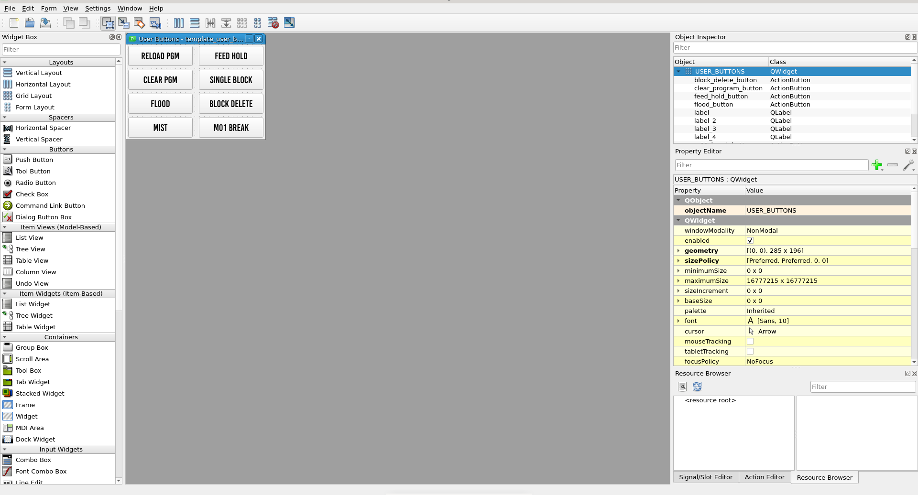Switch to the Signal/Slot Editor tab
Image resolution: width=918 pixels, height=495 pixels.
point(705,477)
